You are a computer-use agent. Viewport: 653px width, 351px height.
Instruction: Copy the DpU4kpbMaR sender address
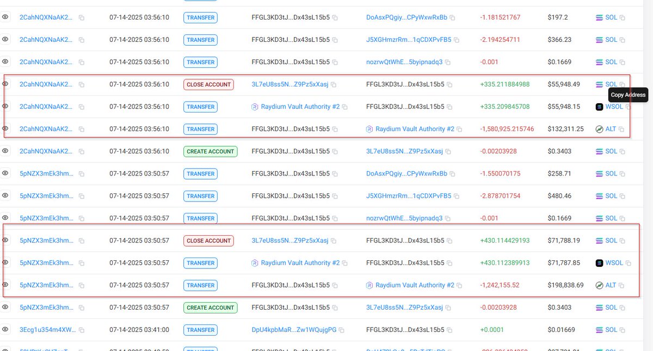[x=342, y=330]
